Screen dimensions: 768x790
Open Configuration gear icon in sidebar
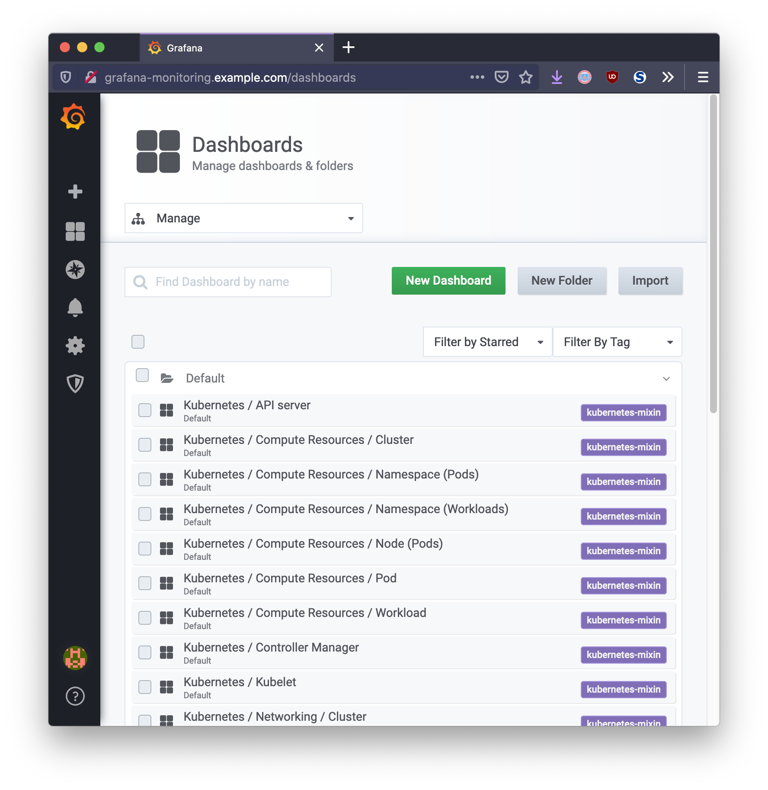point(75,346)
